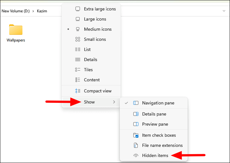Enable the Preview pane

155,124
